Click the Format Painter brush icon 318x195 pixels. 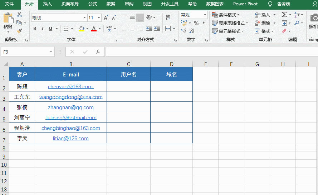click(19, 31)
